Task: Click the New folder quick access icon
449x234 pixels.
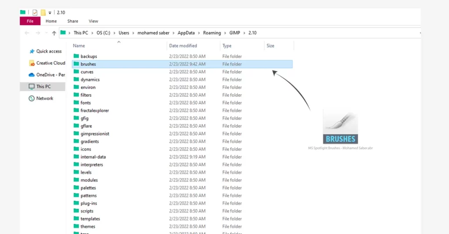Action: pos(43,13)
